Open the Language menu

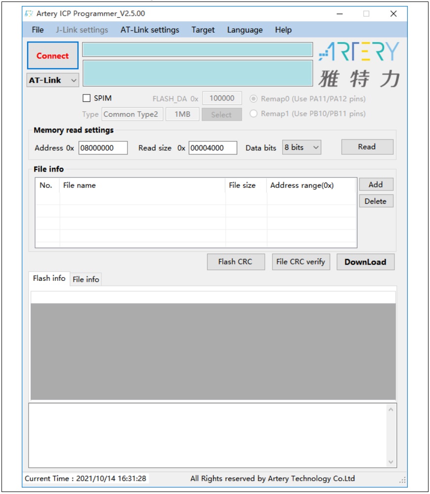coord(245,30)
